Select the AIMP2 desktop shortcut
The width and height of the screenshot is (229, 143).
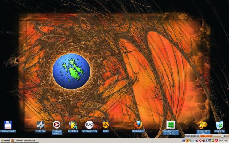[106, 126]
